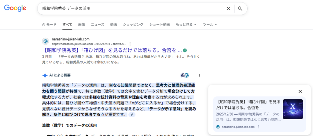Expand the もっと見る dropdown
The width and height of the screenshot is (313, 136).
[x=186, y=24]
